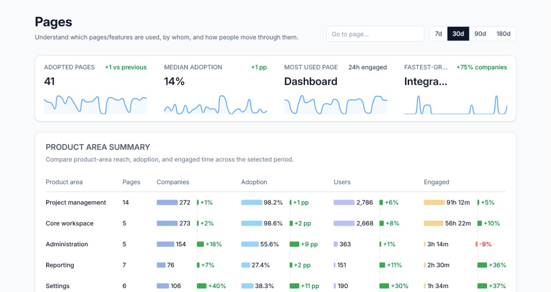Open the Settings product area row
Viewport: 551px width, 292px height.
point(275,286)
